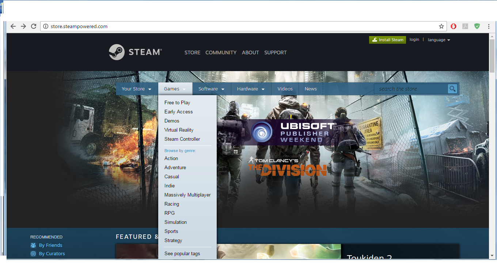Click the browser forward arrow
The image size is (497, 280).
click(x=23, y=26)
